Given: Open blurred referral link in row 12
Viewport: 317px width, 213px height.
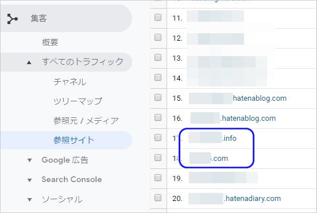Looking at the screenshot, I should click(x=215, y=39).
